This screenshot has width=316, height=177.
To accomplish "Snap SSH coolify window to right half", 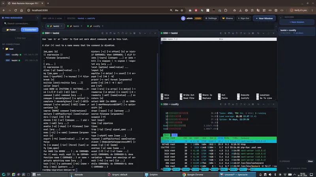I will pyautogui.click(x=225, y=104).
